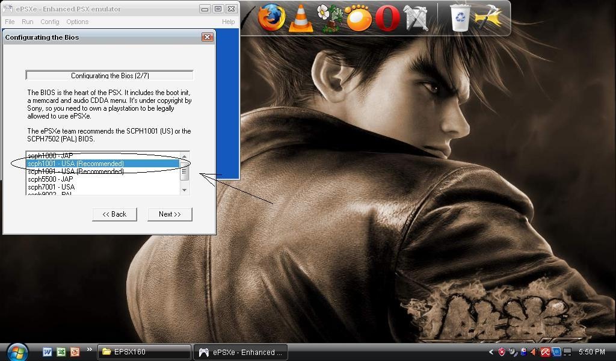Go to the next BIOS wizard step
The image size is (616, 361).
(170, 214)
